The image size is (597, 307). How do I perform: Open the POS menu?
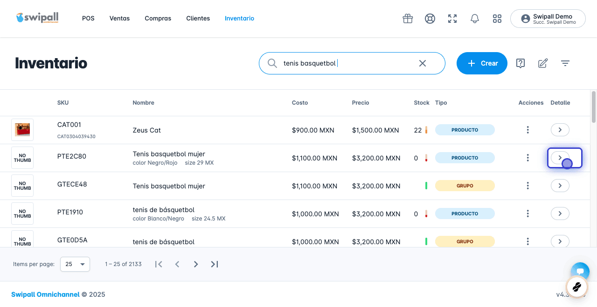click(x=88, y=19)
